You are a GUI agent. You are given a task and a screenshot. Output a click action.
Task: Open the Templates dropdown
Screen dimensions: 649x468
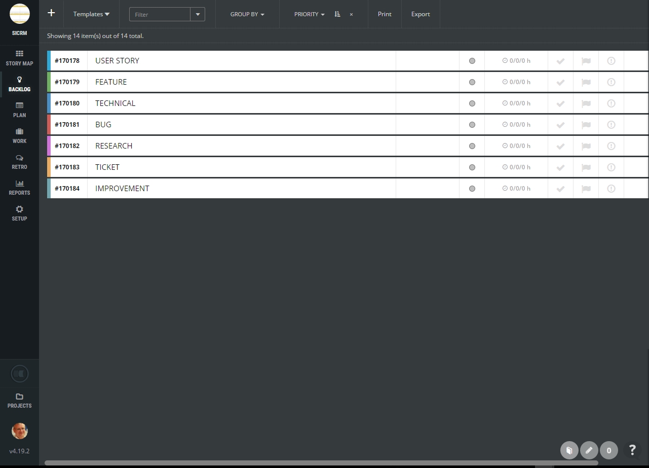coord(91,14)
